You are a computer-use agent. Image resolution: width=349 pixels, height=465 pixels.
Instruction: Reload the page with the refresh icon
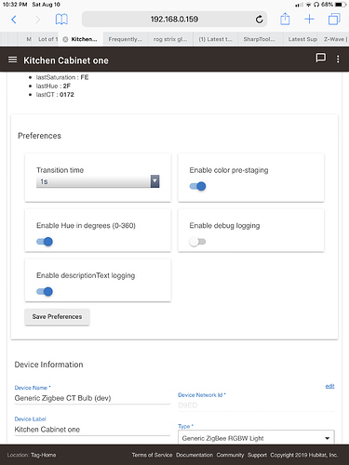pyautogui.click(x=260, y=20)
